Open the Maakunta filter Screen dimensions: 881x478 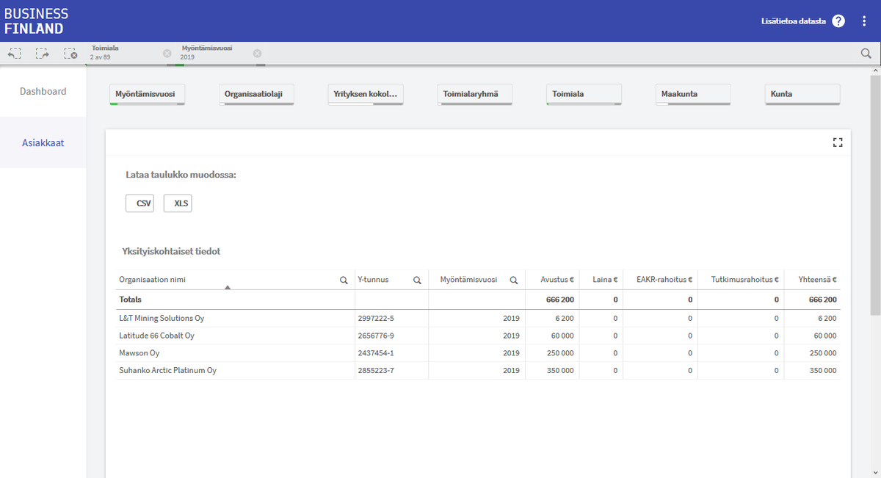(693, 95)
